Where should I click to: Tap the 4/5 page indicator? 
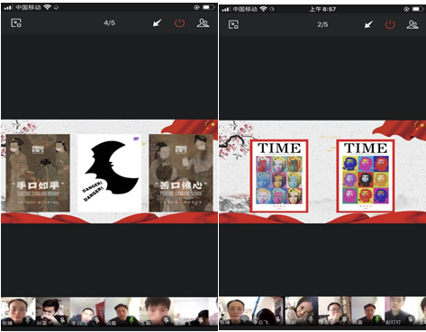109,22
